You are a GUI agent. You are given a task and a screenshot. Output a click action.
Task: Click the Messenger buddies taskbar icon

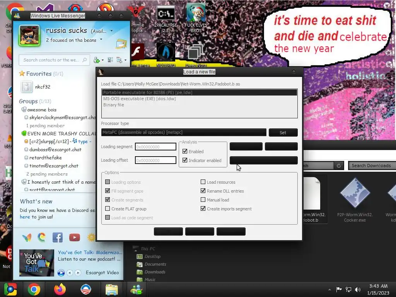[x=137, y=289]
